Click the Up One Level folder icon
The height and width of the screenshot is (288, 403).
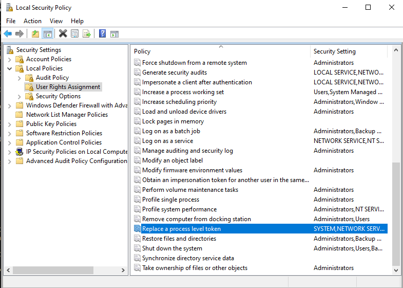[x=35, y=34]
